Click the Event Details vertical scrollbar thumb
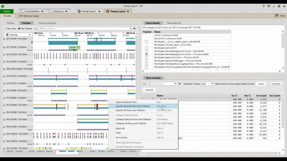Image resolution: width=287 pixels, height=161 pixels. point(283,40)
